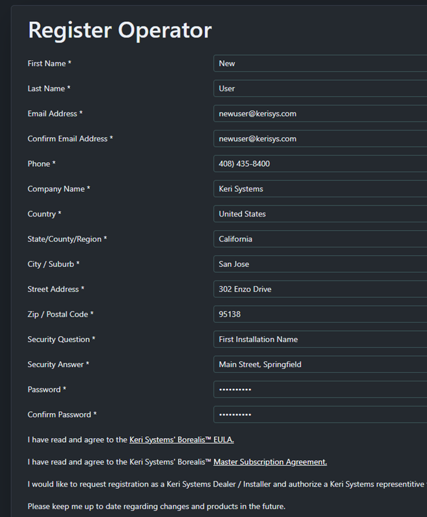Click the Confirm Password label
Image resolution: width=427 pixels, height=517 pixels.
62,414
